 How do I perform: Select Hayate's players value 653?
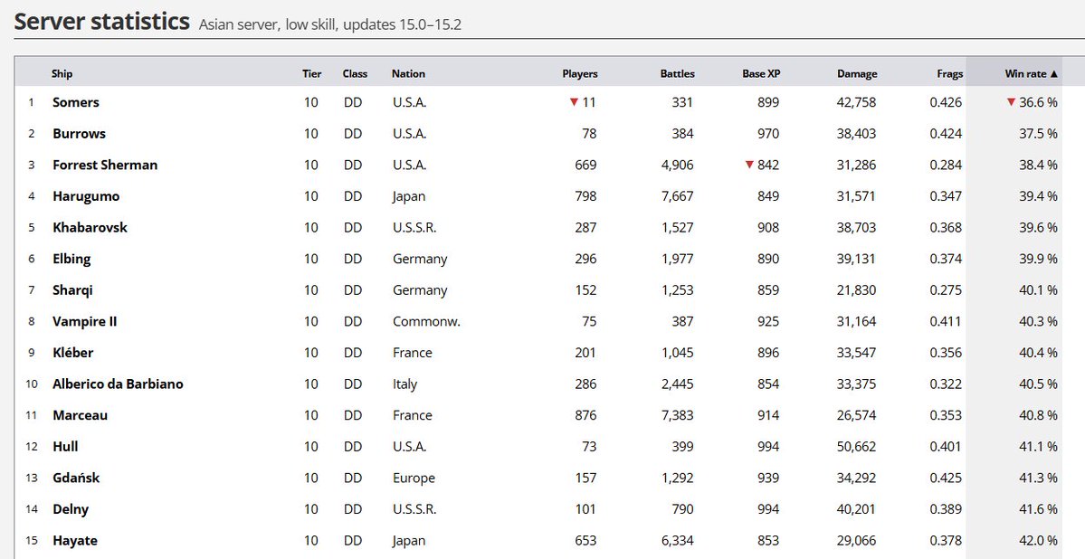pos(585,540)
